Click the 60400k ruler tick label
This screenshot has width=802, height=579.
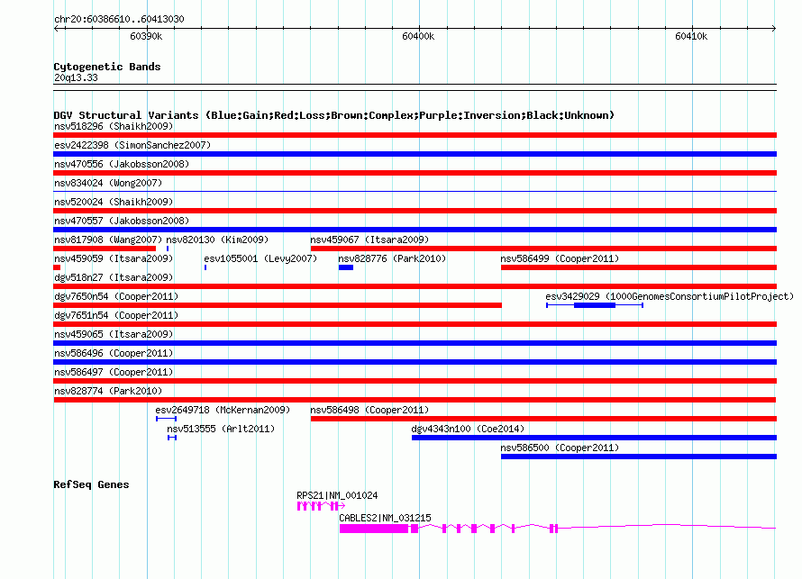pyautogui.click(x=418, y=36)
